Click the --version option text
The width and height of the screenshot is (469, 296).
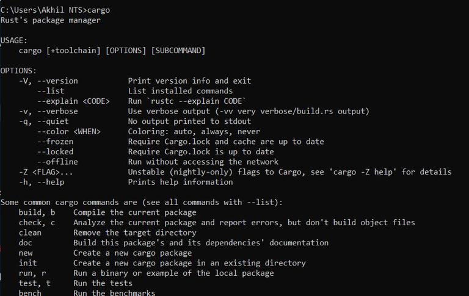[x=57, y=81]
